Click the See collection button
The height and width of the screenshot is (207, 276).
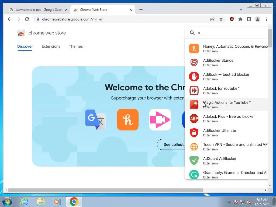coord(171,144)
